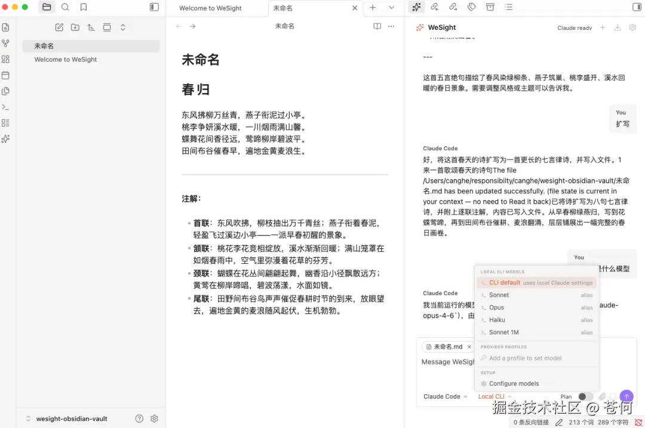Toggle the right sidebar panel
Image resolution: width=645 pixels, height=428 pixels.
tap(637, 7)
